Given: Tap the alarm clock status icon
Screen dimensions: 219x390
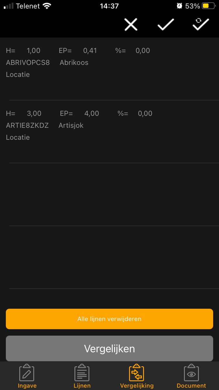Looking at the screenshot, I should click(179, 6).
